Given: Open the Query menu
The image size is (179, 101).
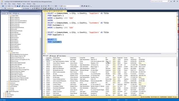Looking at the screenshot, I should point(14,4).
